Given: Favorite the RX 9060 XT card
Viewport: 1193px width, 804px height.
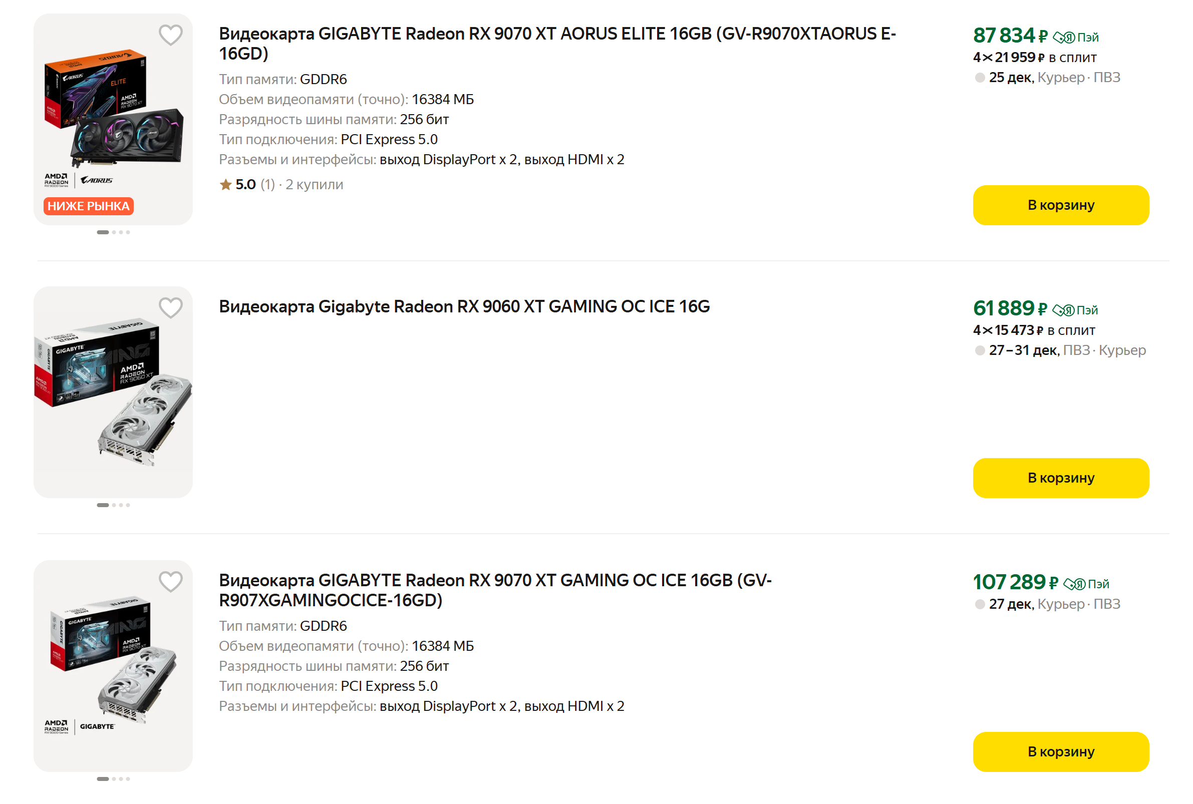Looking at the screenshot, I should [170, 308].
